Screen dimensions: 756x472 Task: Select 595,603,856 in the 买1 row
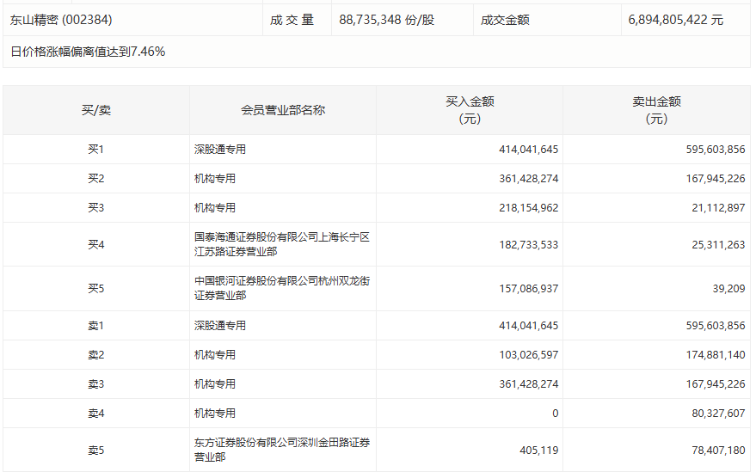pos(716,150)
